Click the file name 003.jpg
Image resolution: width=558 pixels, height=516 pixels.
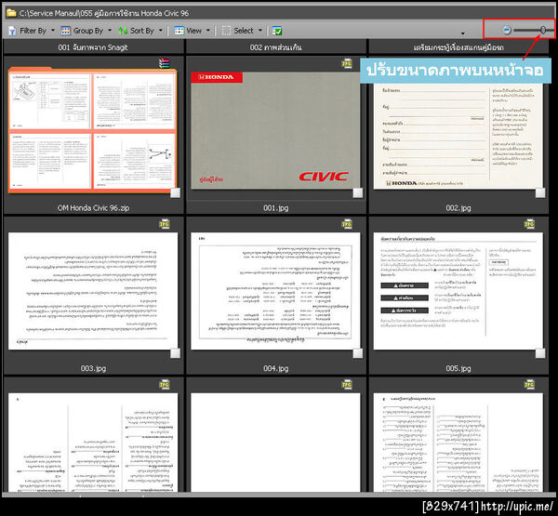[x=93, y=368]
